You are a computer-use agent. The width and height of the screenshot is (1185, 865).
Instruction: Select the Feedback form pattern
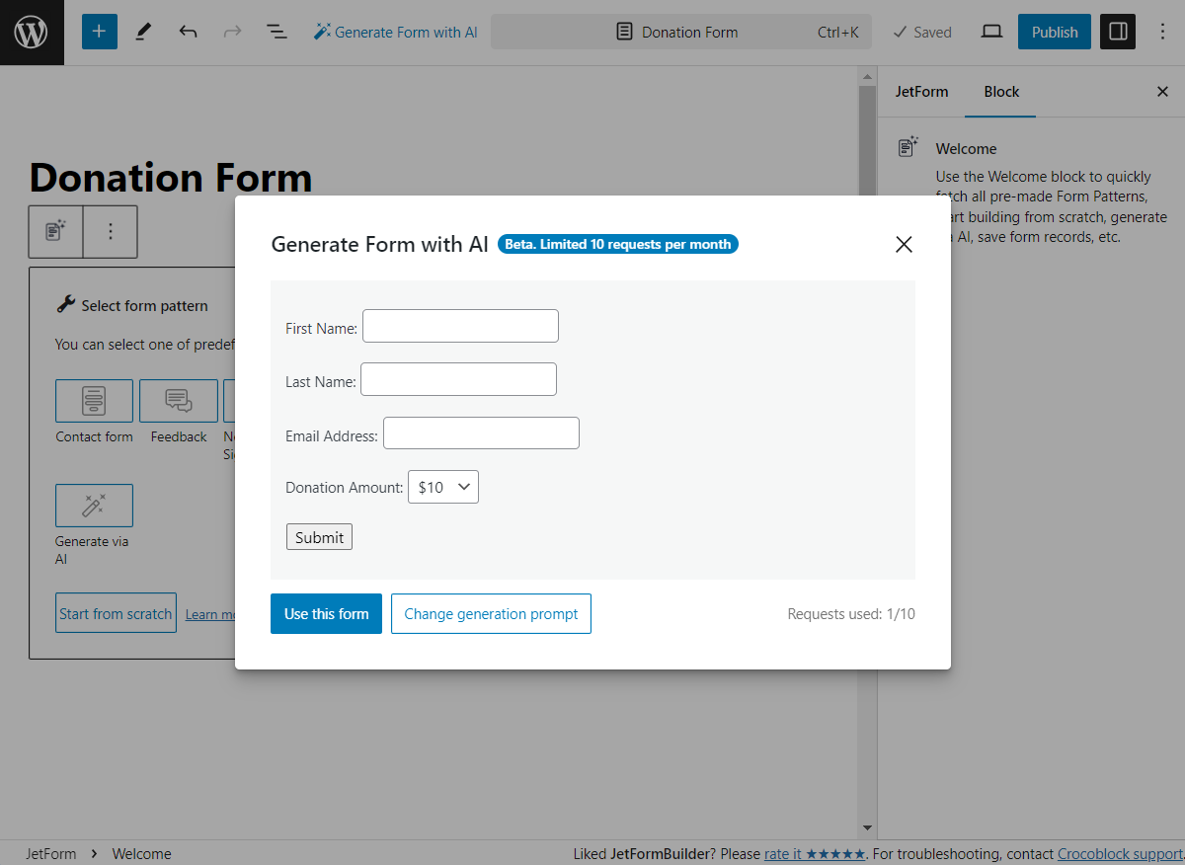pos(178,401)
